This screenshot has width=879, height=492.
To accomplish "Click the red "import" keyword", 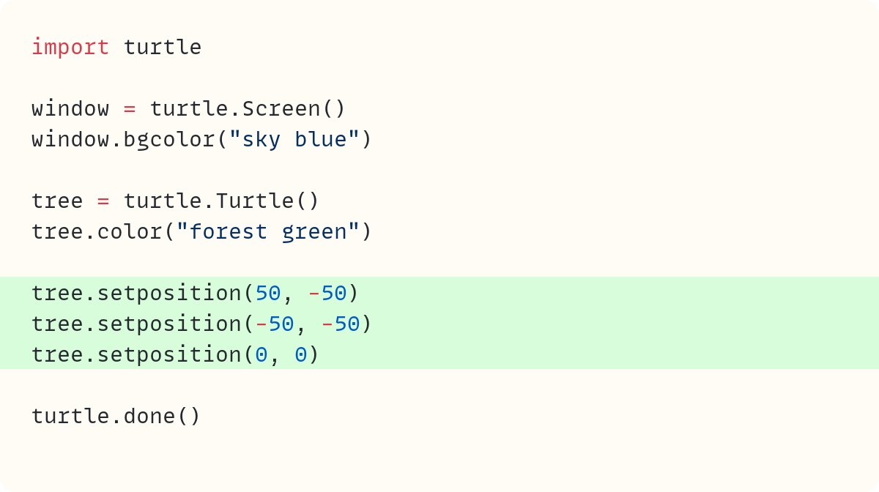I will click(x=70, y=48).
